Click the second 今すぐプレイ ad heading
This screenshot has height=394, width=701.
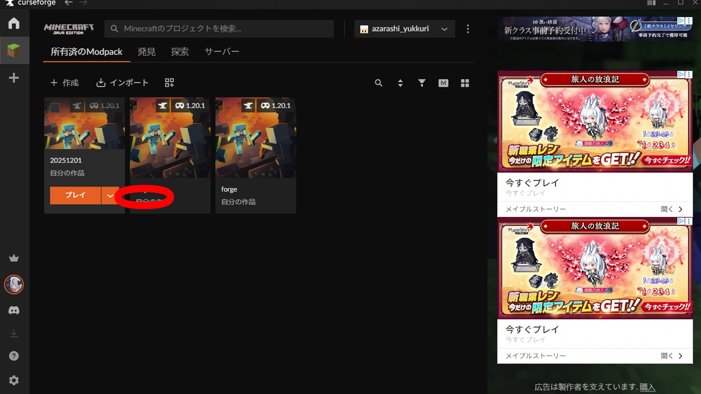pyautogui.click(x=532, y=329)
